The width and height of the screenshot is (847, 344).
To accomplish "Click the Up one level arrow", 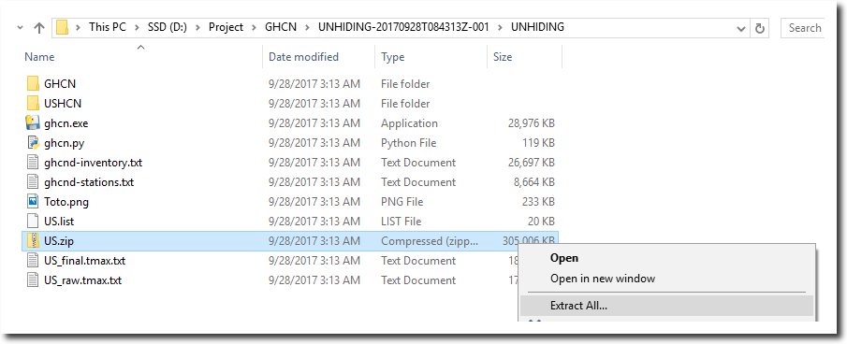I will tap(39, 28).
